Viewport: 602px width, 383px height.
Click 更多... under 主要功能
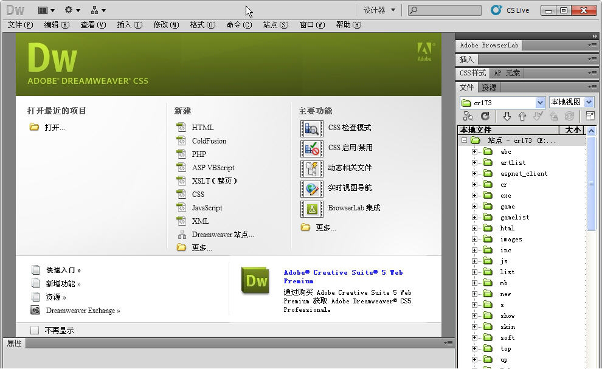tap(325, 227)
